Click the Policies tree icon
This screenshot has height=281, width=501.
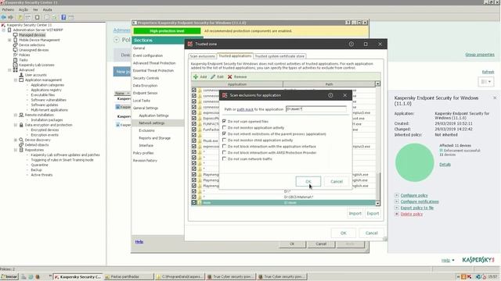click(16, 55)
